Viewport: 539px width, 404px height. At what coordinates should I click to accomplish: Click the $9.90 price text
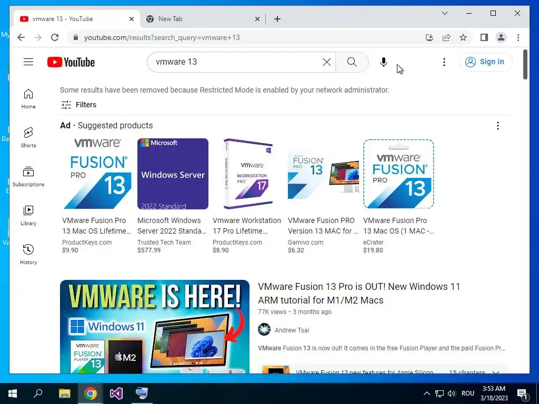(70, 250)
